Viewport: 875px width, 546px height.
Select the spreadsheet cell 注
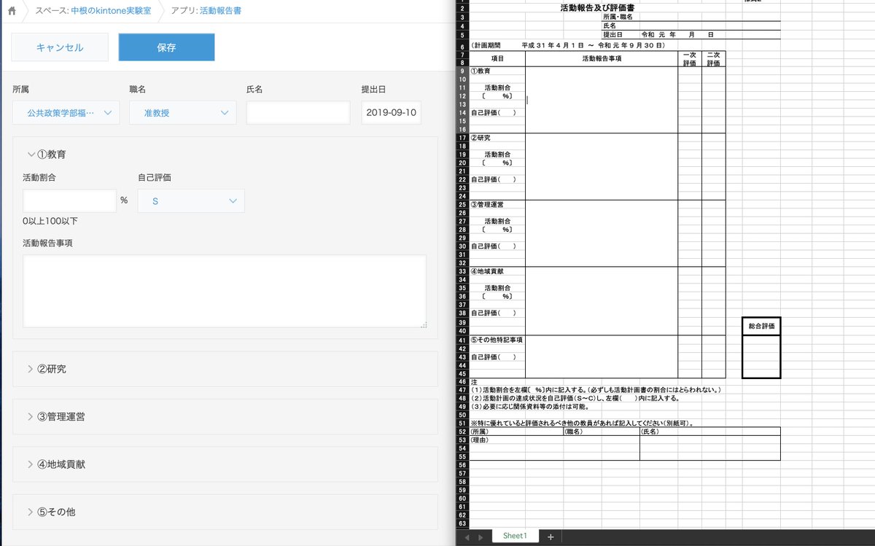point(474,382)
